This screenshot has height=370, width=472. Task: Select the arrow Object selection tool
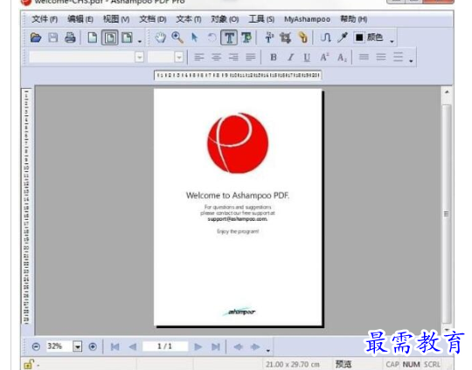point(195,38)
